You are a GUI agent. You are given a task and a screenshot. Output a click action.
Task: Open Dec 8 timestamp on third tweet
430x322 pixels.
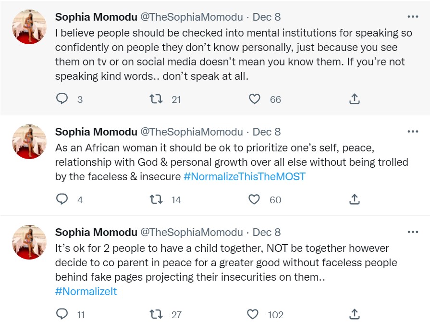click(x=267, y=232)
